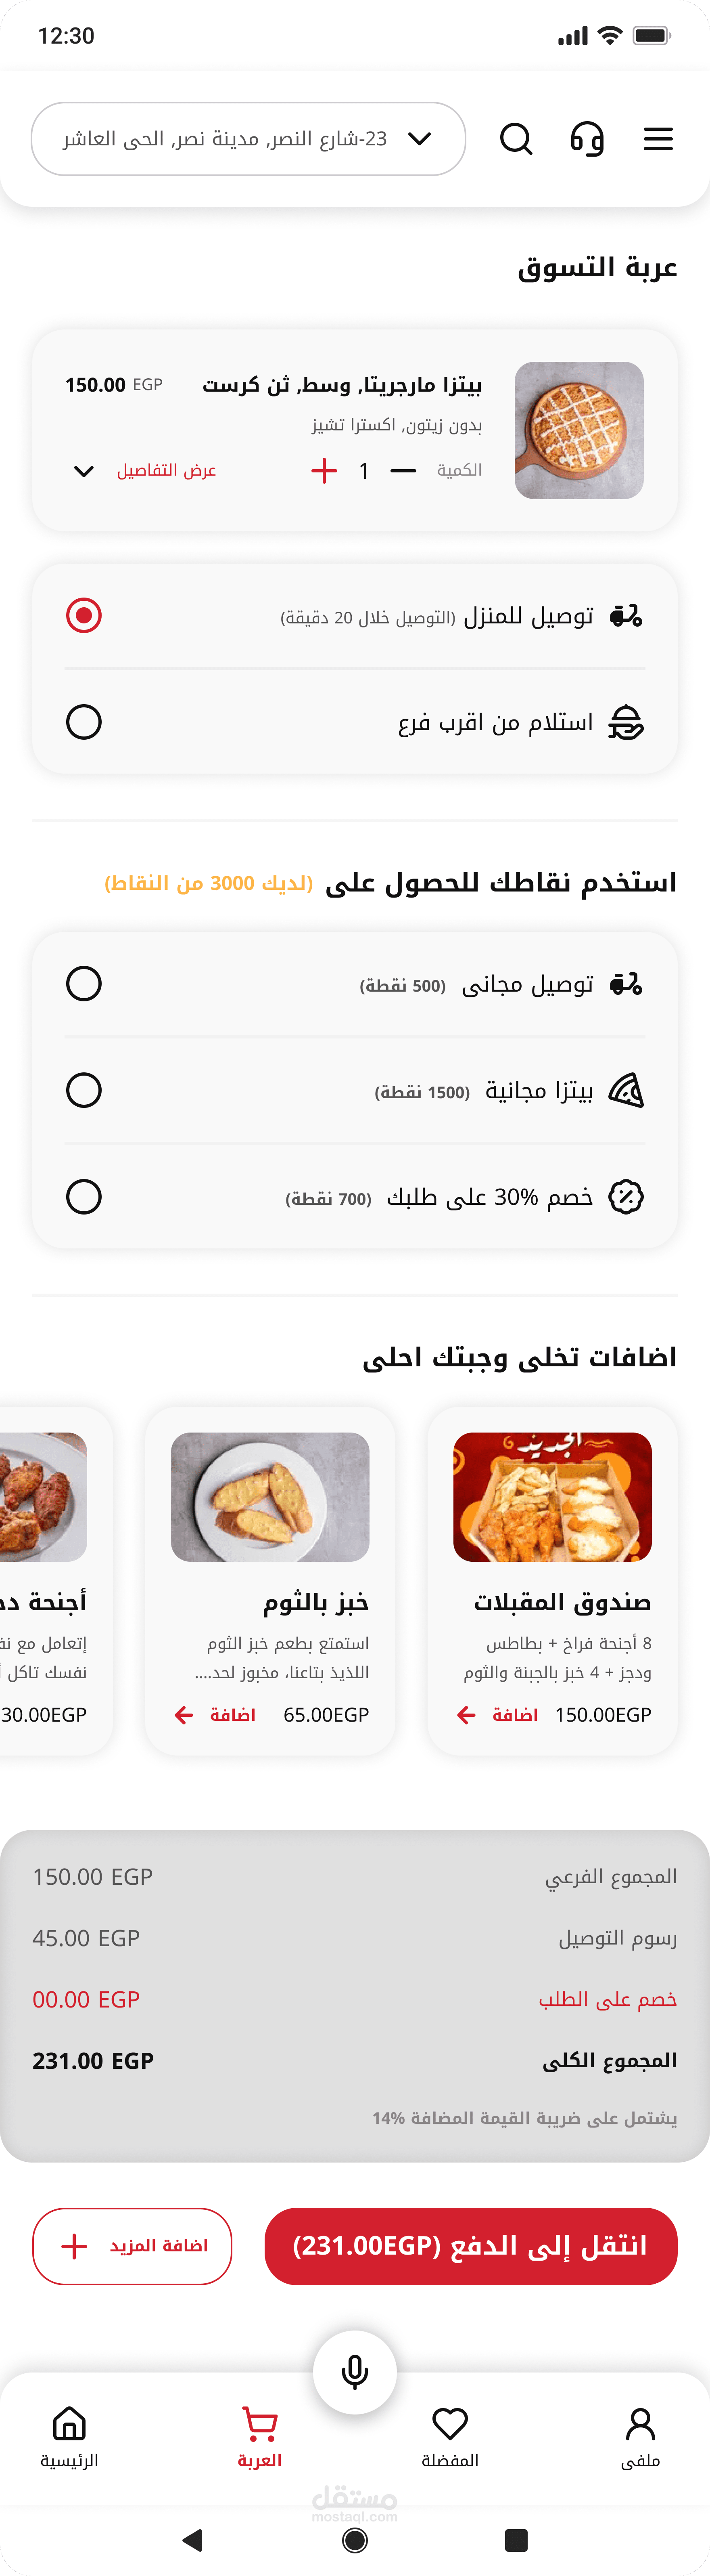The height and width of the screenshot is (2576, 710).
Task: Open المفضلة favorites tab
Action: tap(449, 2436)
